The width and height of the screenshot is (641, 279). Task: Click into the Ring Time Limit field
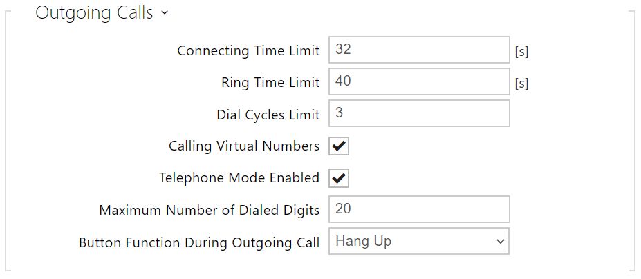click(418, 81)
